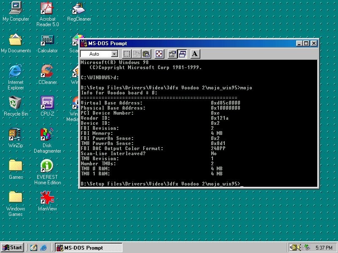
Task: Launch Internet Explorer from Quick Launch
Action: pos(43,248)
